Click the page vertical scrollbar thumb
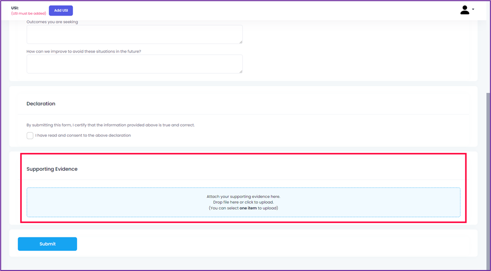This screenshot has width=491, height=271. point(488,181)
